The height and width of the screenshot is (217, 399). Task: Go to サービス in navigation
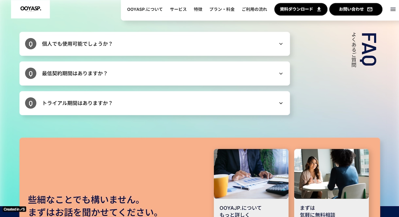[x=178, y=9]
